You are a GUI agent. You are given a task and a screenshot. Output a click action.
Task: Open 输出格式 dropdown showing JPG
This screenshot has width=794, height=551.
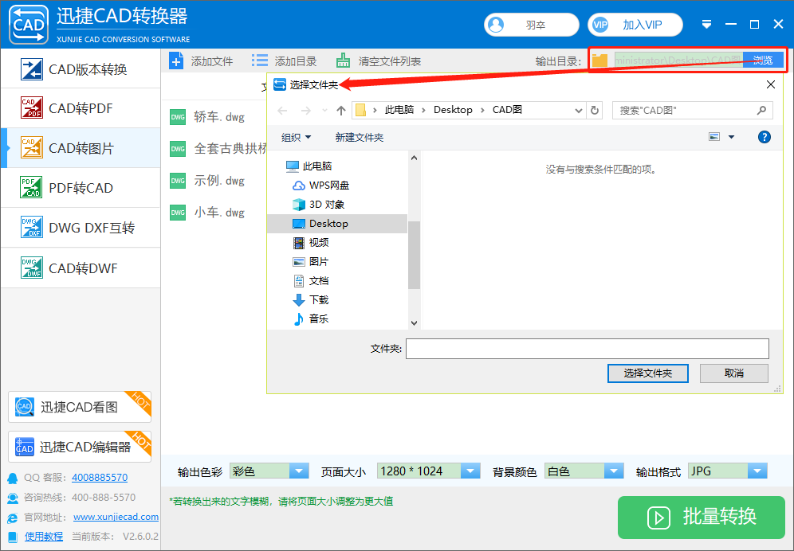tap(728, 471)
